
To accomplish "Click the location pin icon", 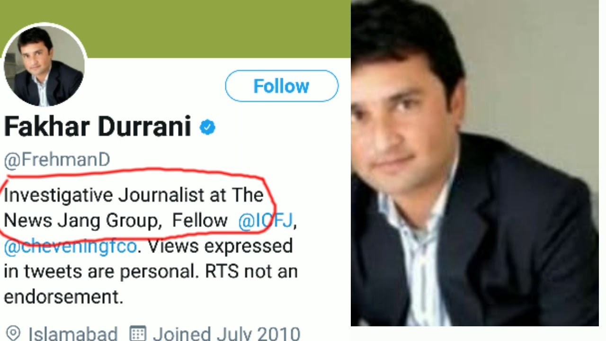I will (13, 333).
